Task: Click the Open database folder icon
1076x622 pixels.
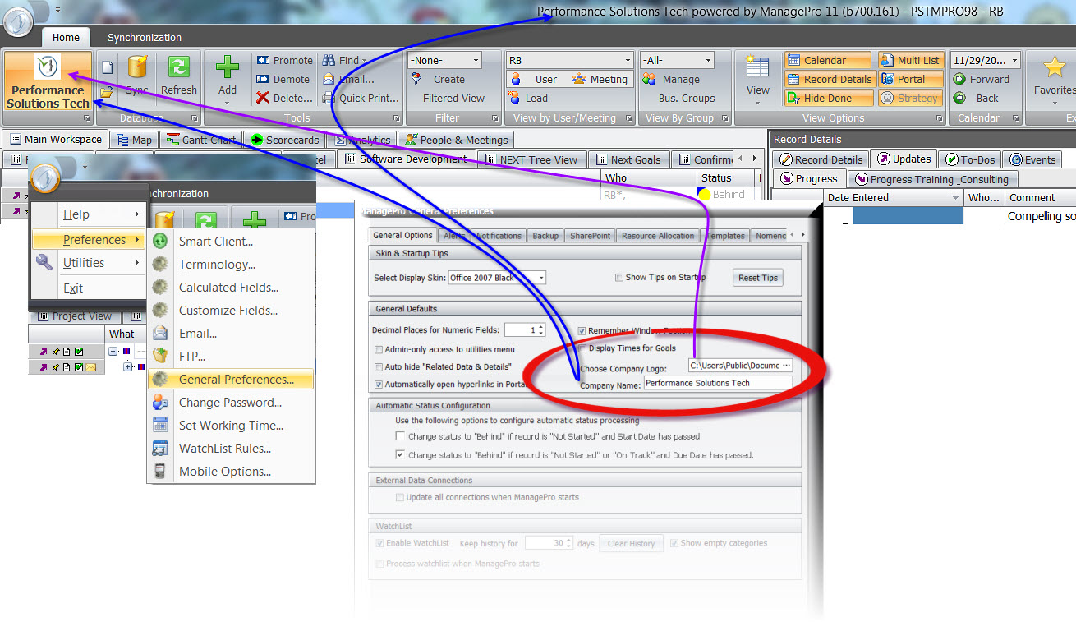Action: [x=107, y=91]
